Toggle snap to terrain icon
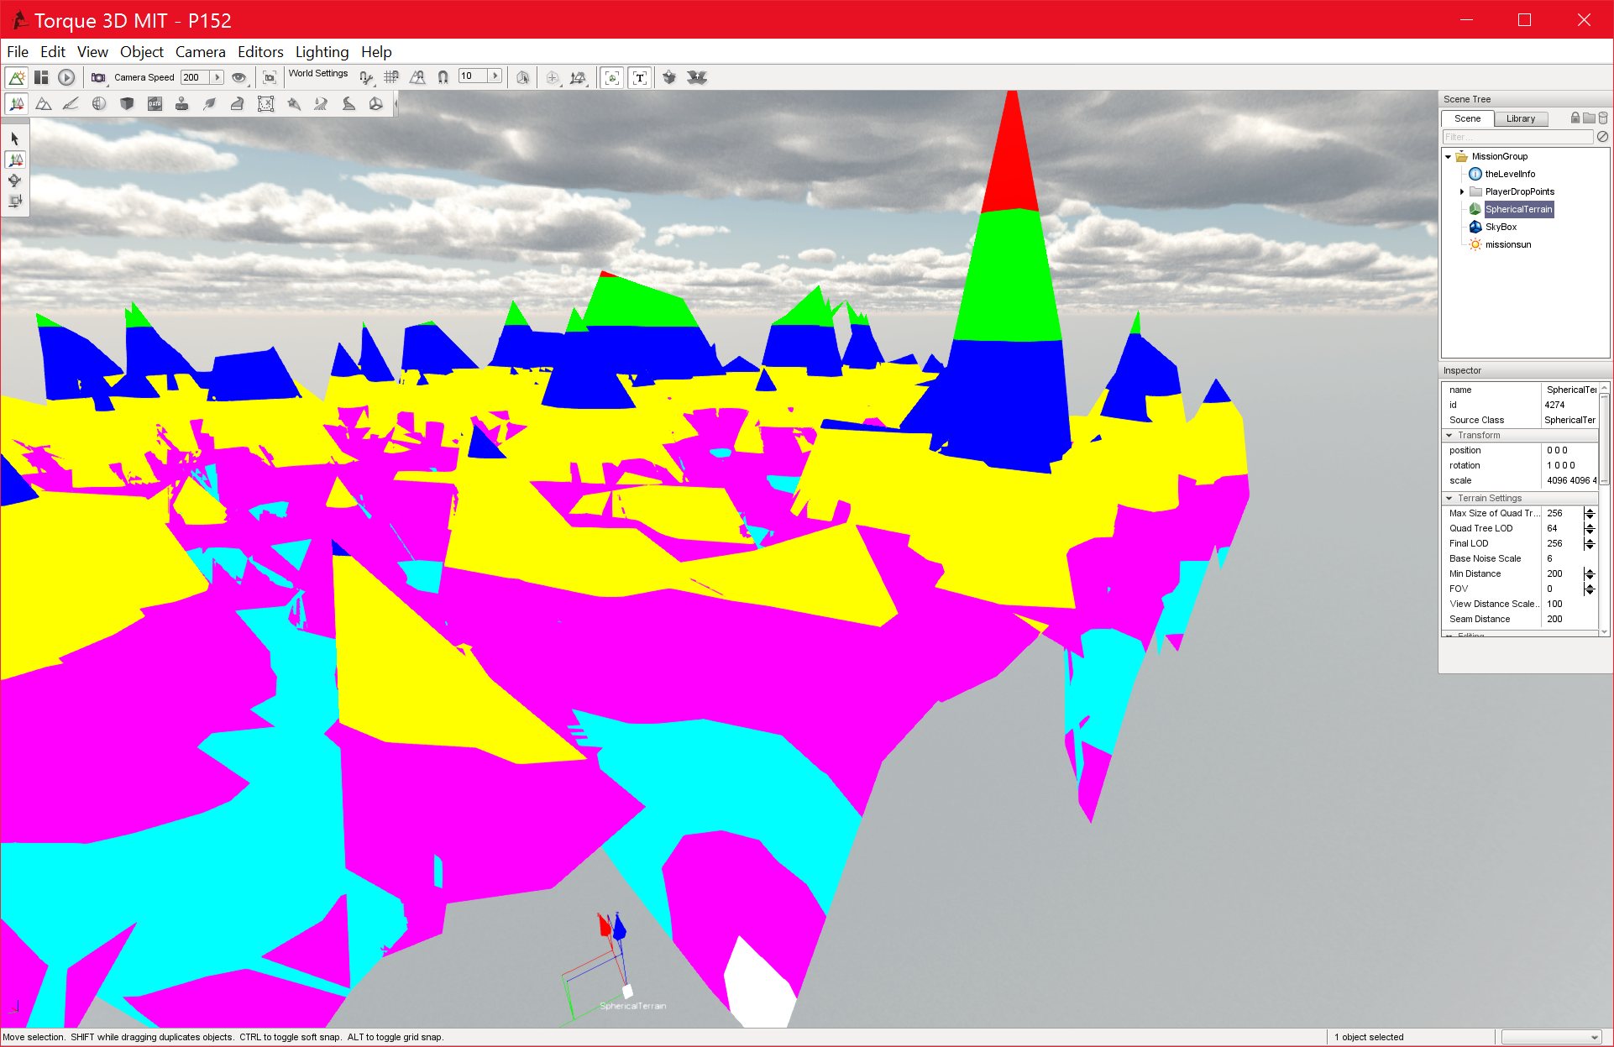The width and height of the screenshot is (1614, 1047). pos(417,77)
